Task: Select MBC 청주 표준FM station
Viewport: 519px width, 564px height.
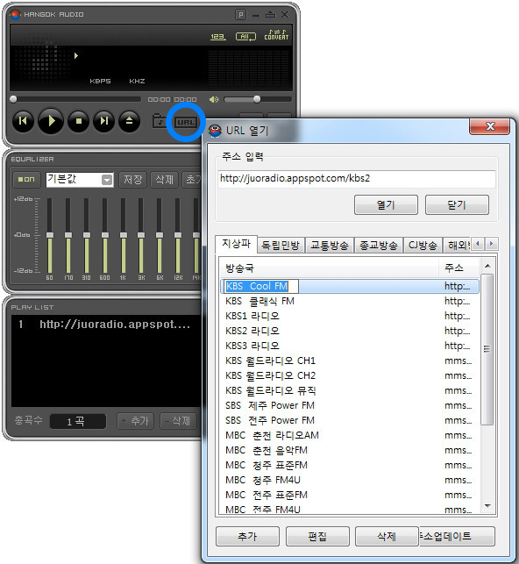Action: 349,466
